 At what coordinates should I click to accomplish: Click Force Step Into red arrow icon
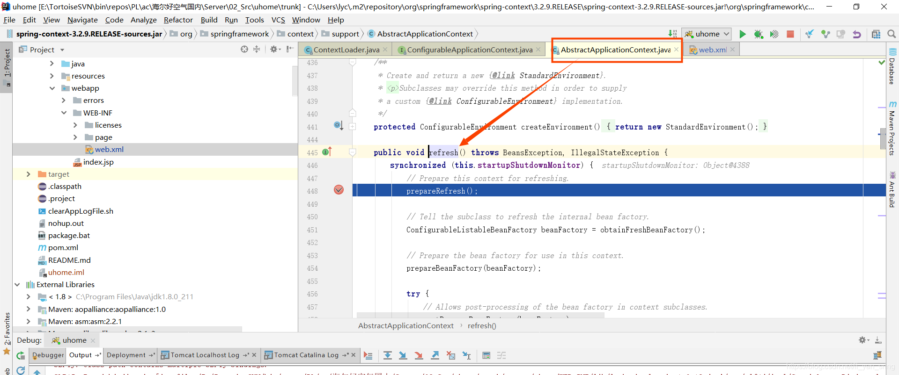click(419, 355)
